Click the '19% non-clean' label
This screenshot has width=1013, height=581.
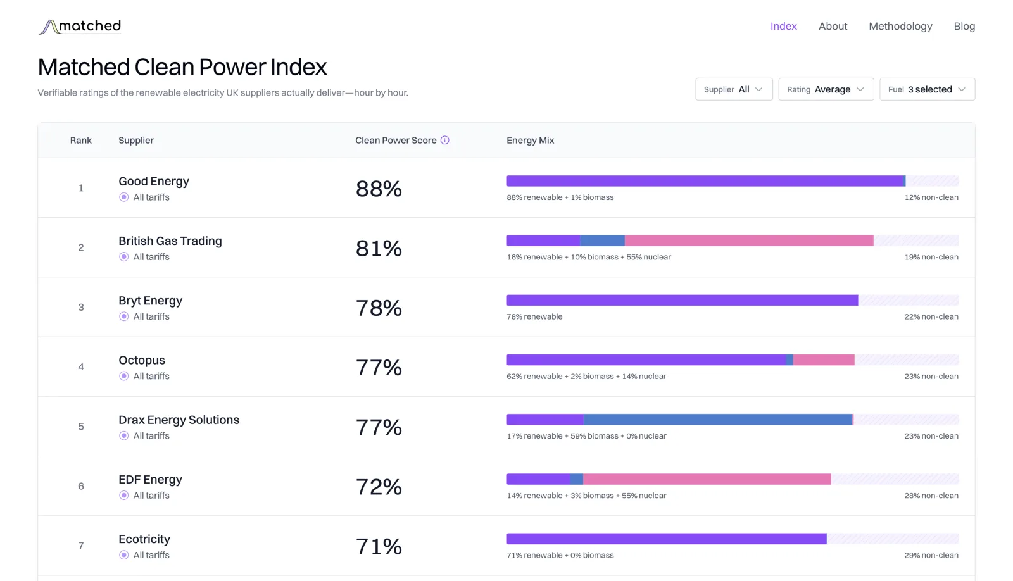pos(931,257)
